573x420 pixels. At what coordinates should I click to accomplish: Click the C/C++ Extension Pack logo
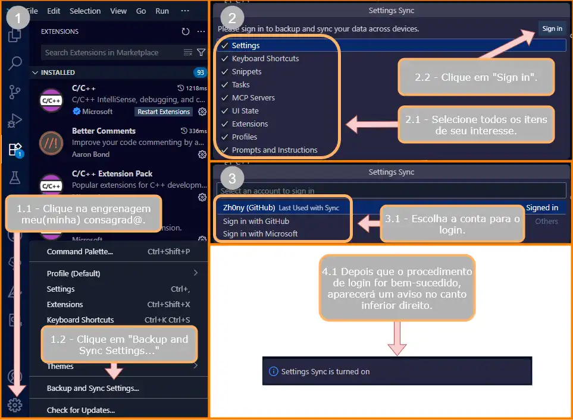(51, 185)
